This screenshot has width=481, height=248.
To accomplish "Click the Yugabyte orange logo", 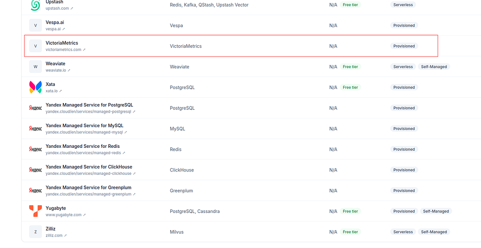I will pos(35,211).
